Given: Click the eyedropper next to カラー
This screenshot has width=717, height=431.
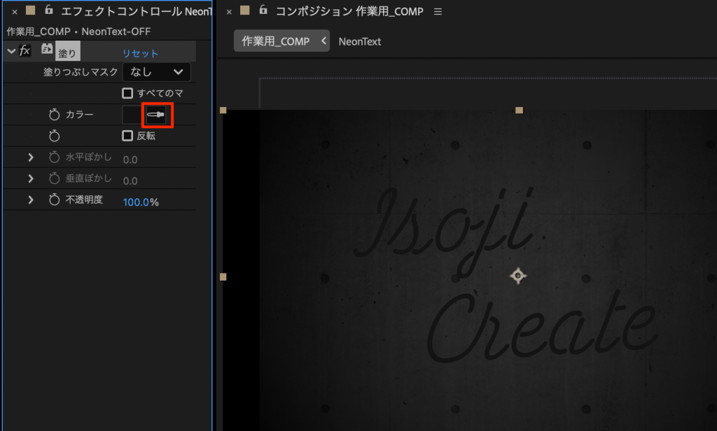Looking at the screenshot, I should click(x=155, y=115).
